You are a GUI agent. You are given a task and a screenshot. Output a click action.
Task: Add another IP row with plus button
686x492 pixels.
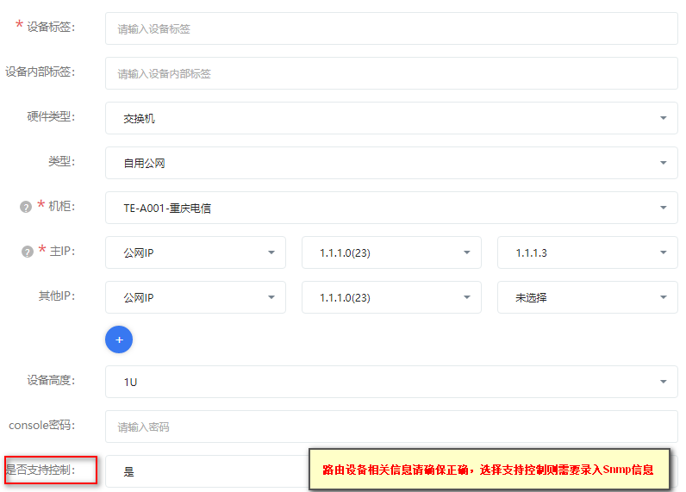click(119, 339)
